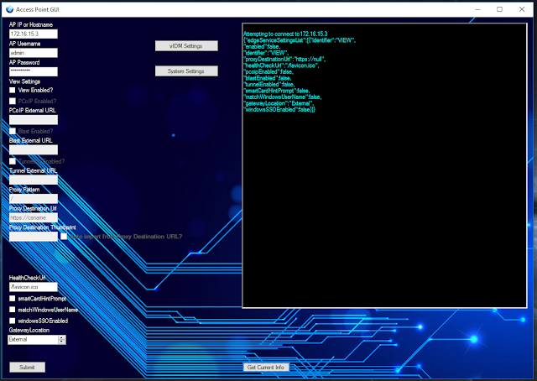Tick the smartCardHintPrompt checkbox
537x381 pixels.
[x=13, y=299]
